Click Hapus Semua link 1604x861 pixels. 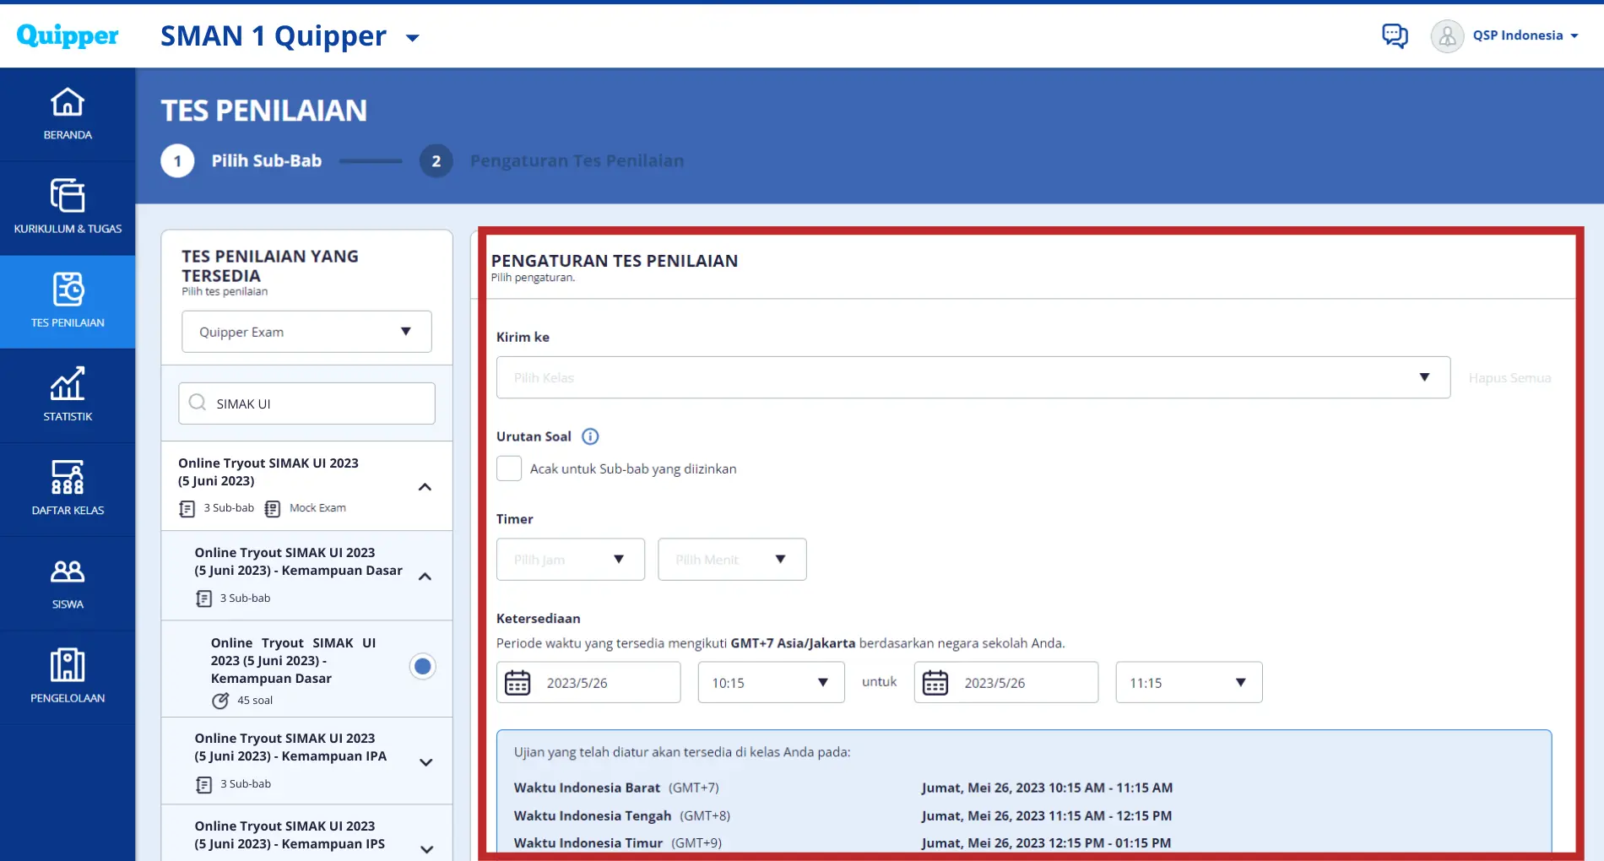pos(1509,378)
